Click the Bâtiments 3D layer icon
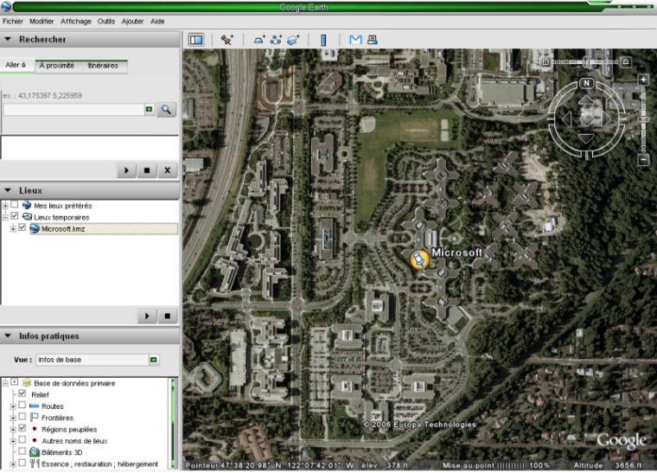Viewport: 657px width, 473px height. pyautogui.click(x=35, y=452)
